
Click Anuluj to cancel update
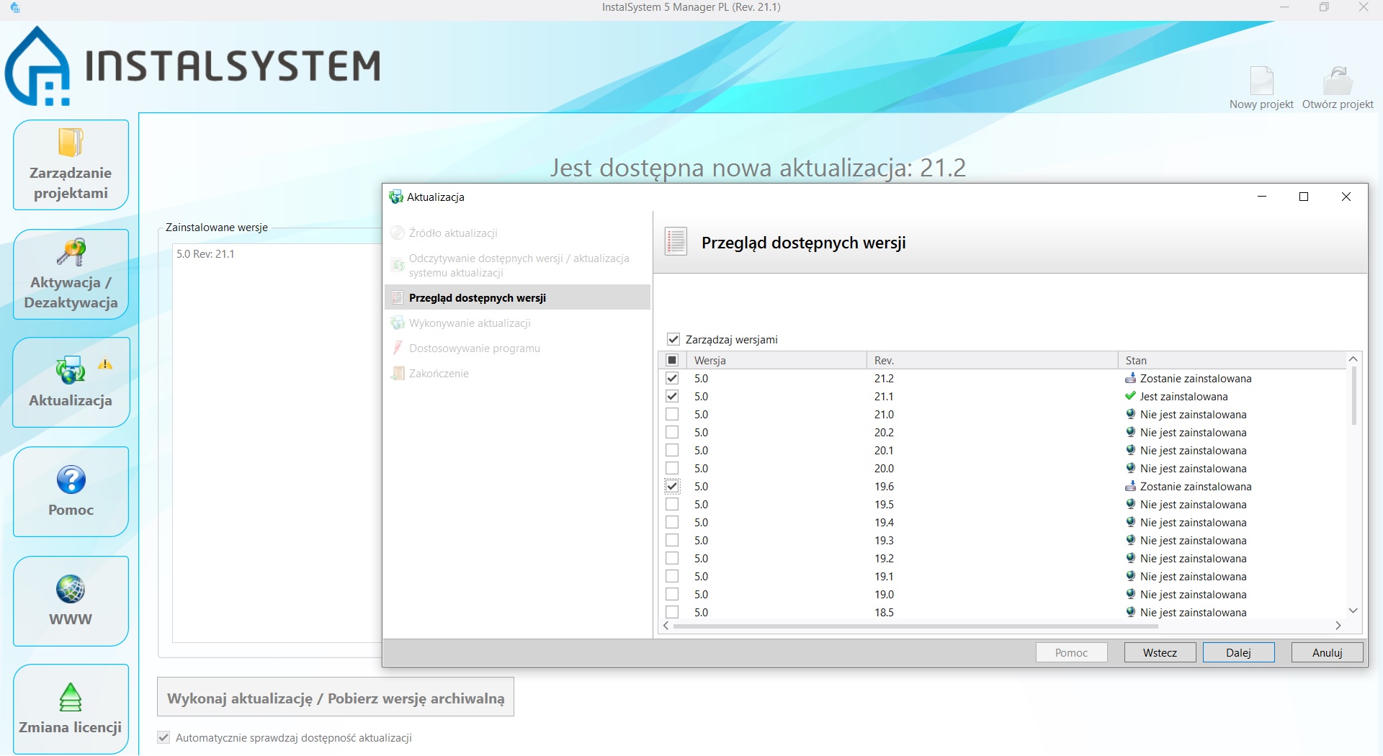tap(1327, 652)
